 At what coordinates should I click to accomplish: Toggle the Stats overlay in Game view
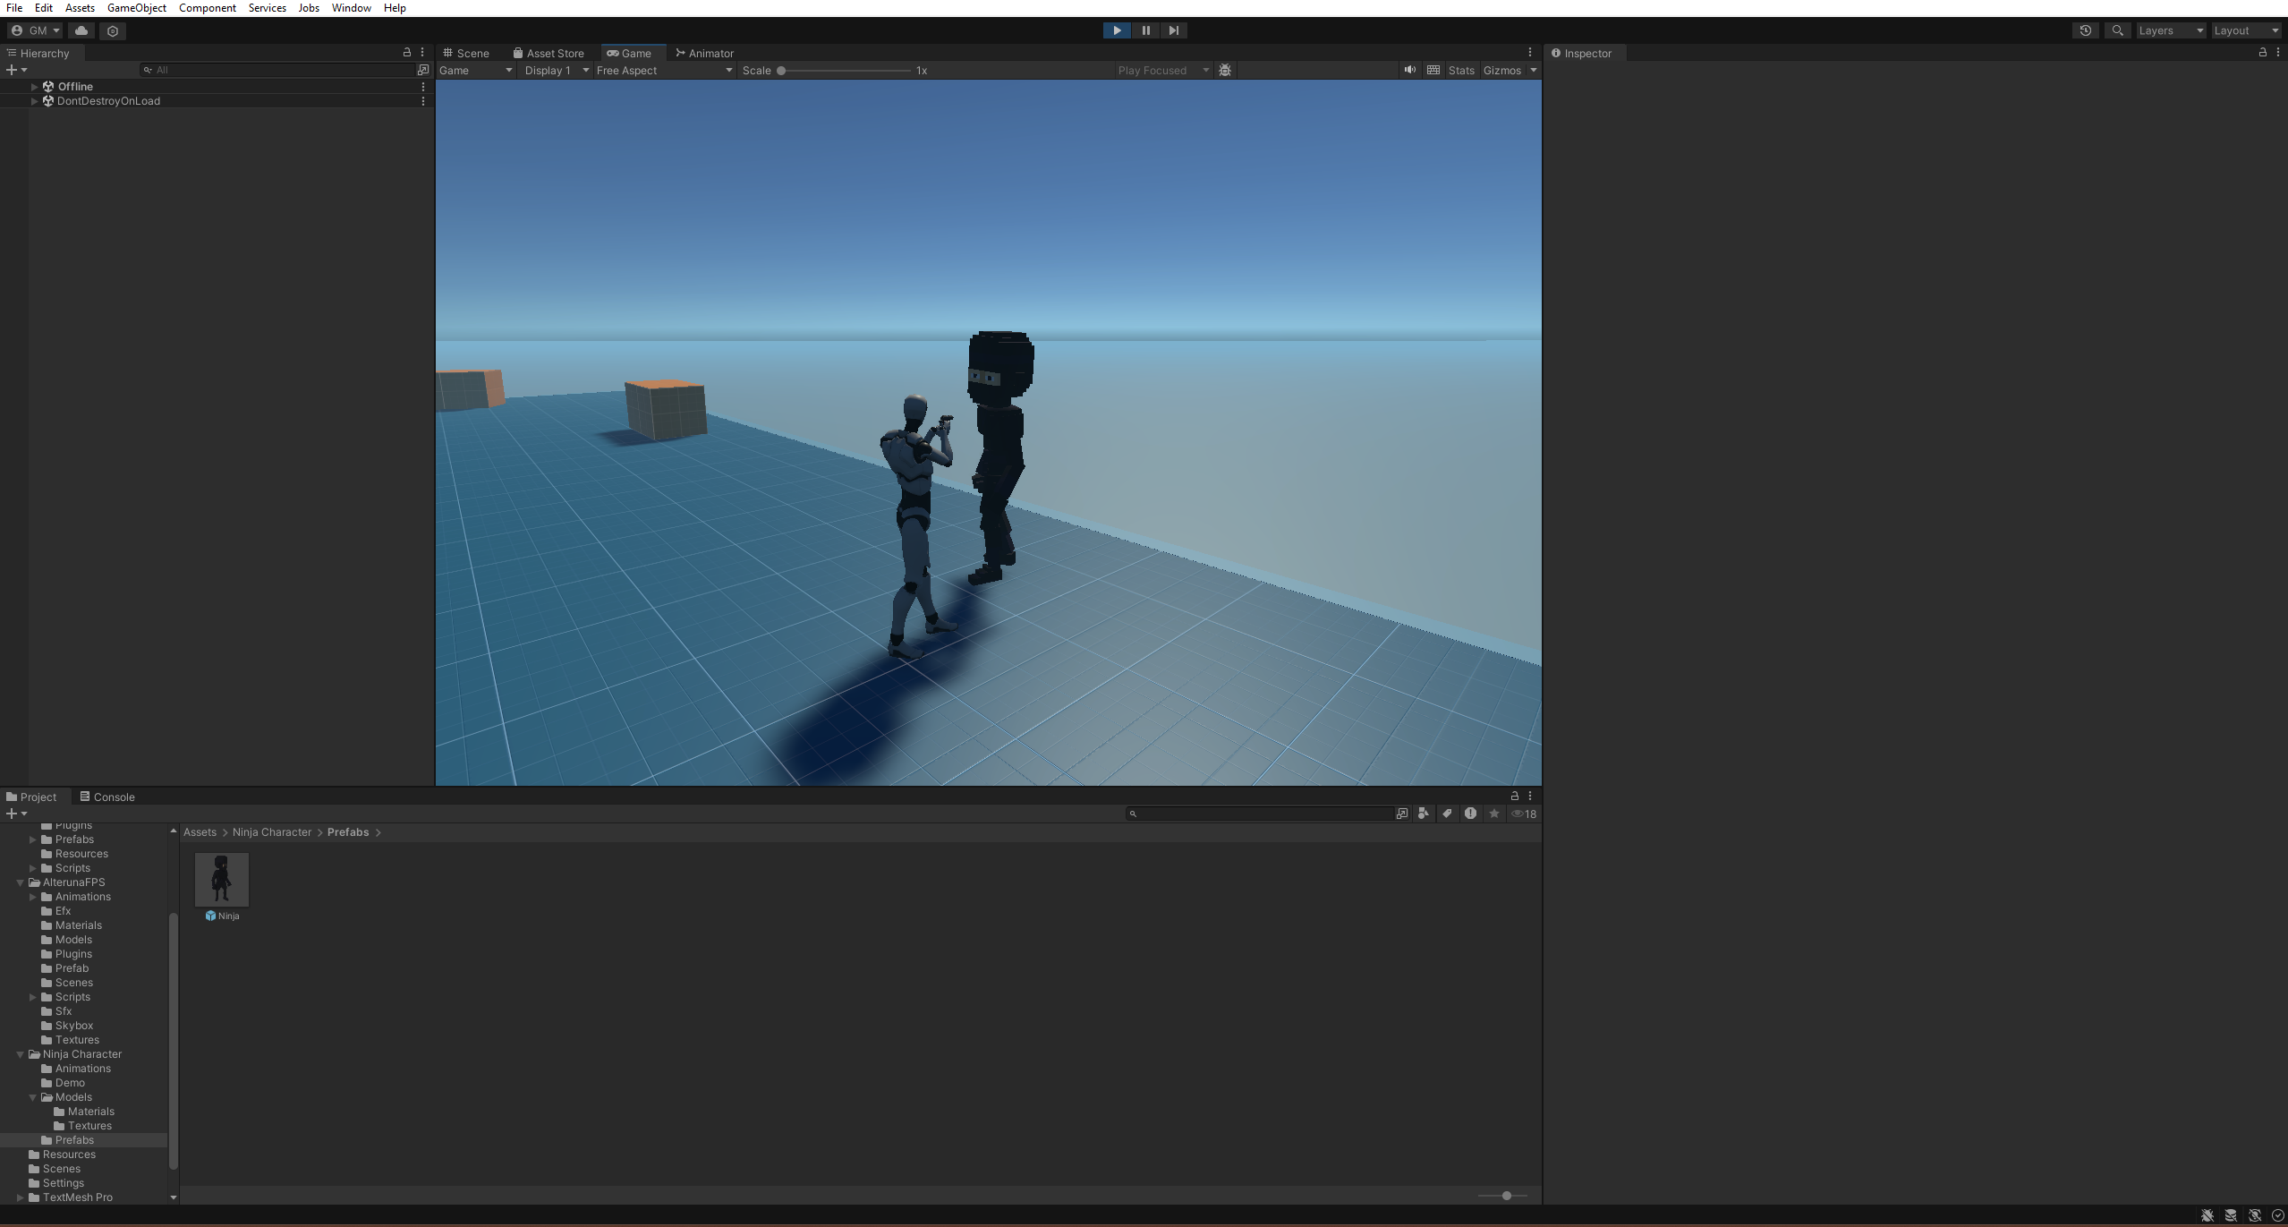click(1461, 70)
